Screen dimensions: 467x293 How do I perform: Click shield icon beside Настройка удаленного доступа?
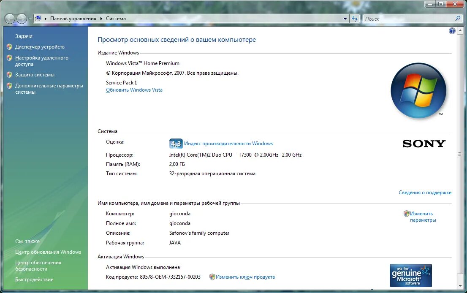pyautogui.click(x=9, y=58)
